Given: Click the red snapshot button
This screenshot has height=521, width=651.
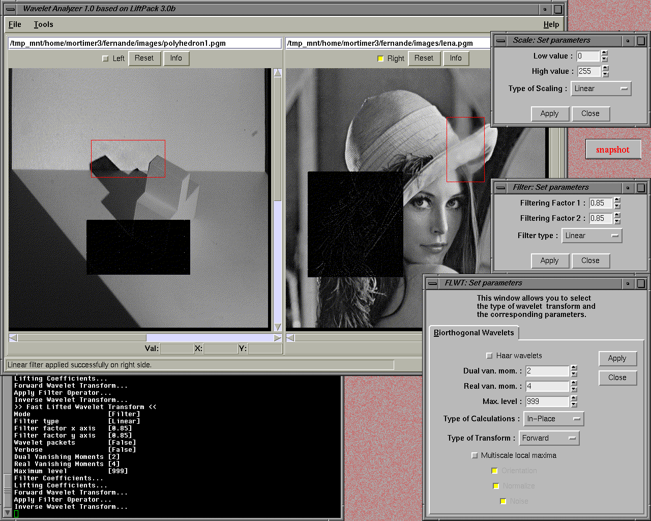Looking at the screenshot, I should tap(613, 150).
